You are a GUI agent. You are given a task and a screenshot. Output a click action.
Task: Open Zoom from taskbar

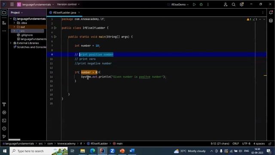coord(112,151)
